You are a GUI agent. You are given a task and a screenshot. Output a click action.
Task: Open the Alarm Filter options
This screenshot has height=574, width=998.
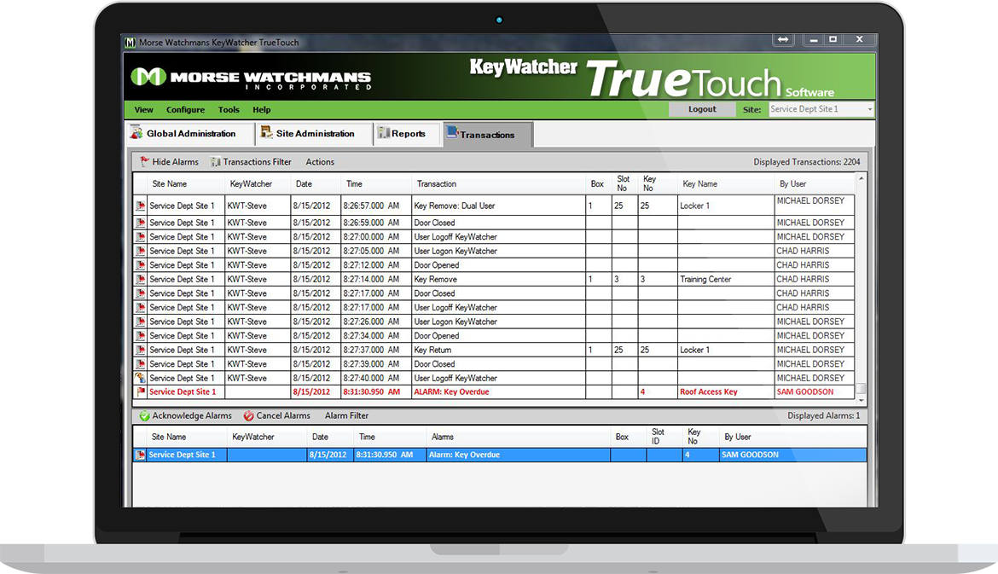point(345,415)
